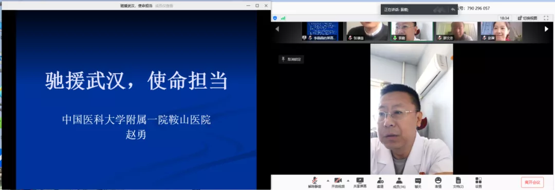Click the main pinned speaker video

click(412, 109)
